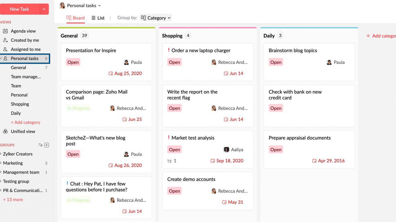Expand the Zylker Creators group
Viewport: 396px width, 222px height.
(x=1, y=154)
